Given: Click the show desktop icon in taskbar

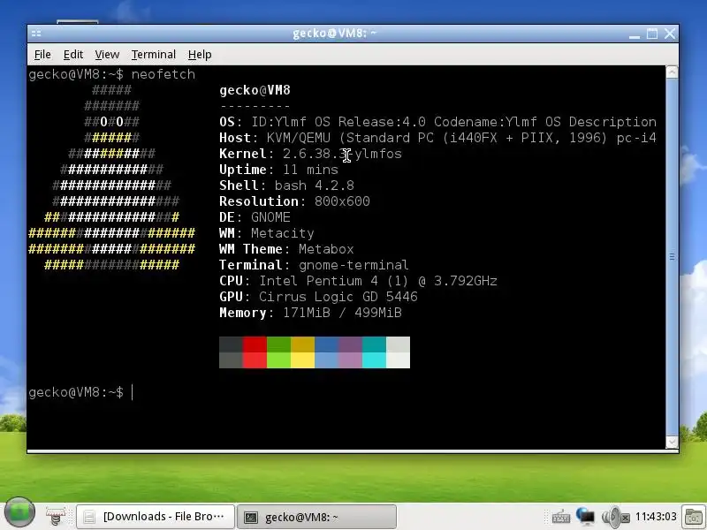Looking at the screenshot, I should [x=56, y=517].
